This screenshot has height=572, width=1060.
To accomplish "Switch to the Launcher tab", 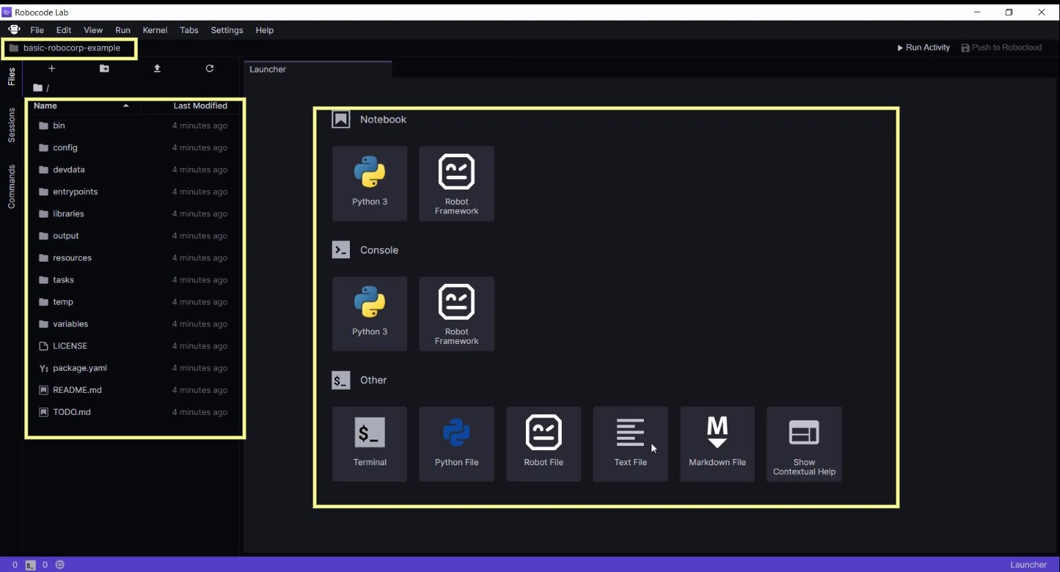I will click(317, 69).
